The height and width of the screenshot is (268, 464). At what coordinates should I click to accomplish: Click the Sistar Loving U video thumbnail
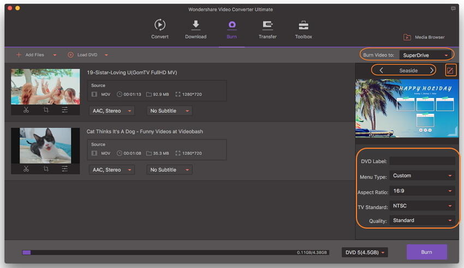[45, 86]
